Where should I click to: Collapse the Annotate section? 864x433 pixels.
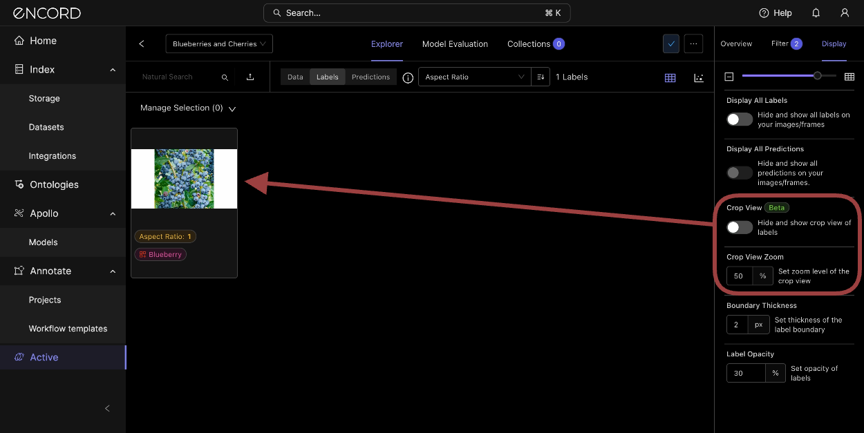(113, 271)
